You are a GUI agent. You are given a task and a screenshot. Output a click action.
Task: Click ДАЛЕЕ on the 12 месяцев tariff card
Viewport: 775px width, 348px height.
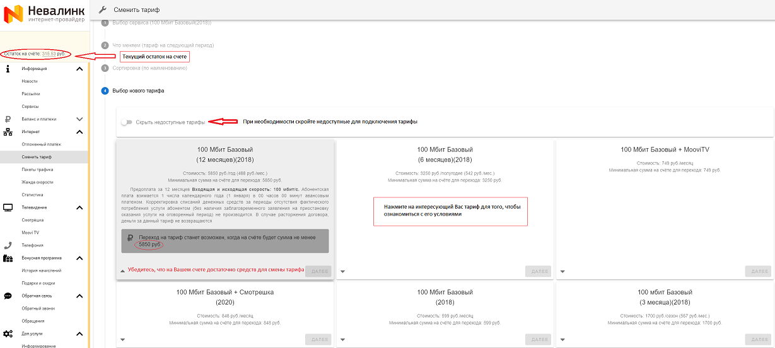318,271
